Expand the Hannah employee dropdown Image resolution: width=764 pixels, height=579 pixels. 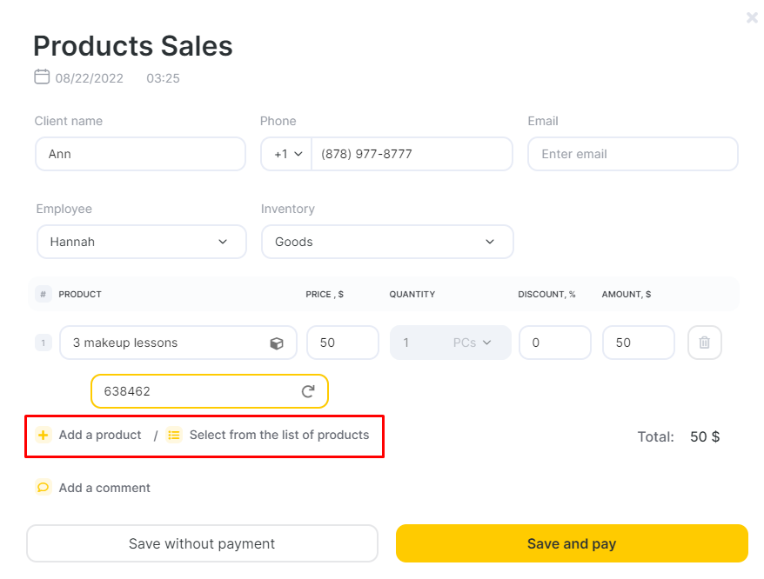pos(142,242)
